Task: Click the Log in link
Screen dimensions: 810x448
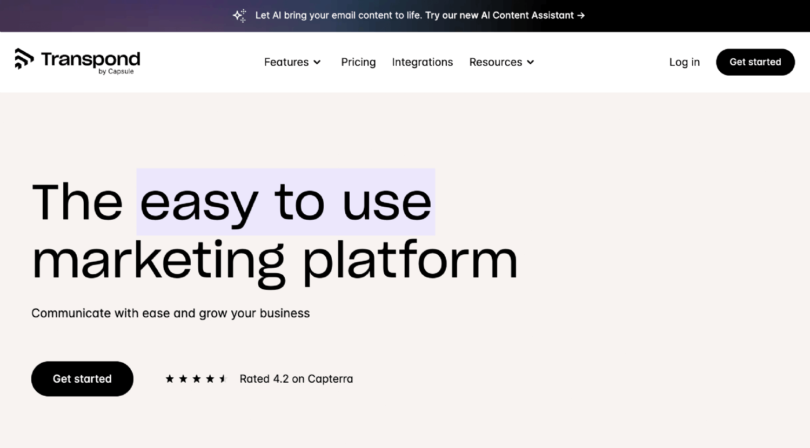Action: (x=684, y=62)
